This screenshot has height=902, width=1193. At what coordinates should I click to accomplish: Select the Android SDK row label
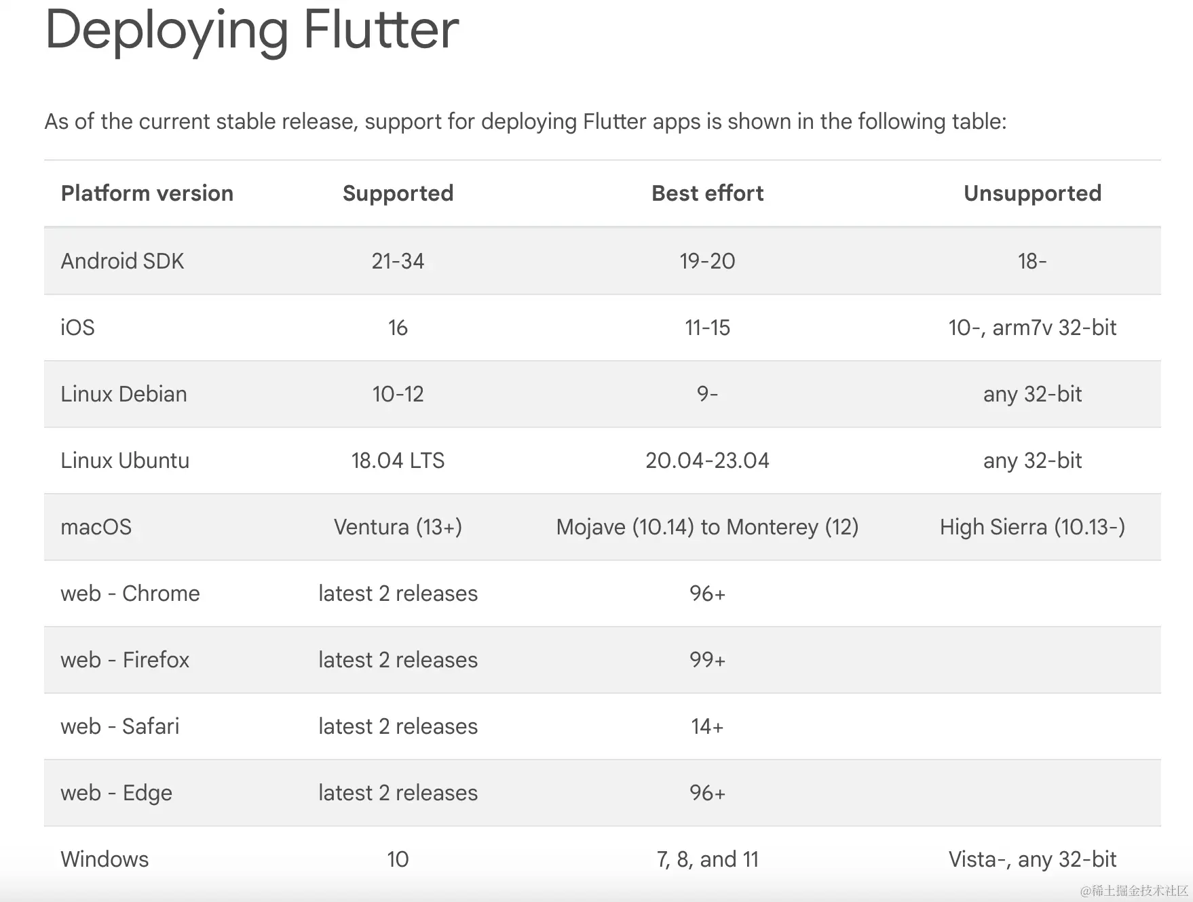tap(122, 260)
